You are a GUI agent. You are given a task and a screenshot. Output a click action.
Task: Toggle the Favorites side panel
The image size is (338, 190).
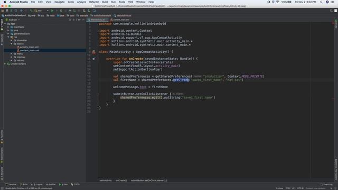(2, 137)
